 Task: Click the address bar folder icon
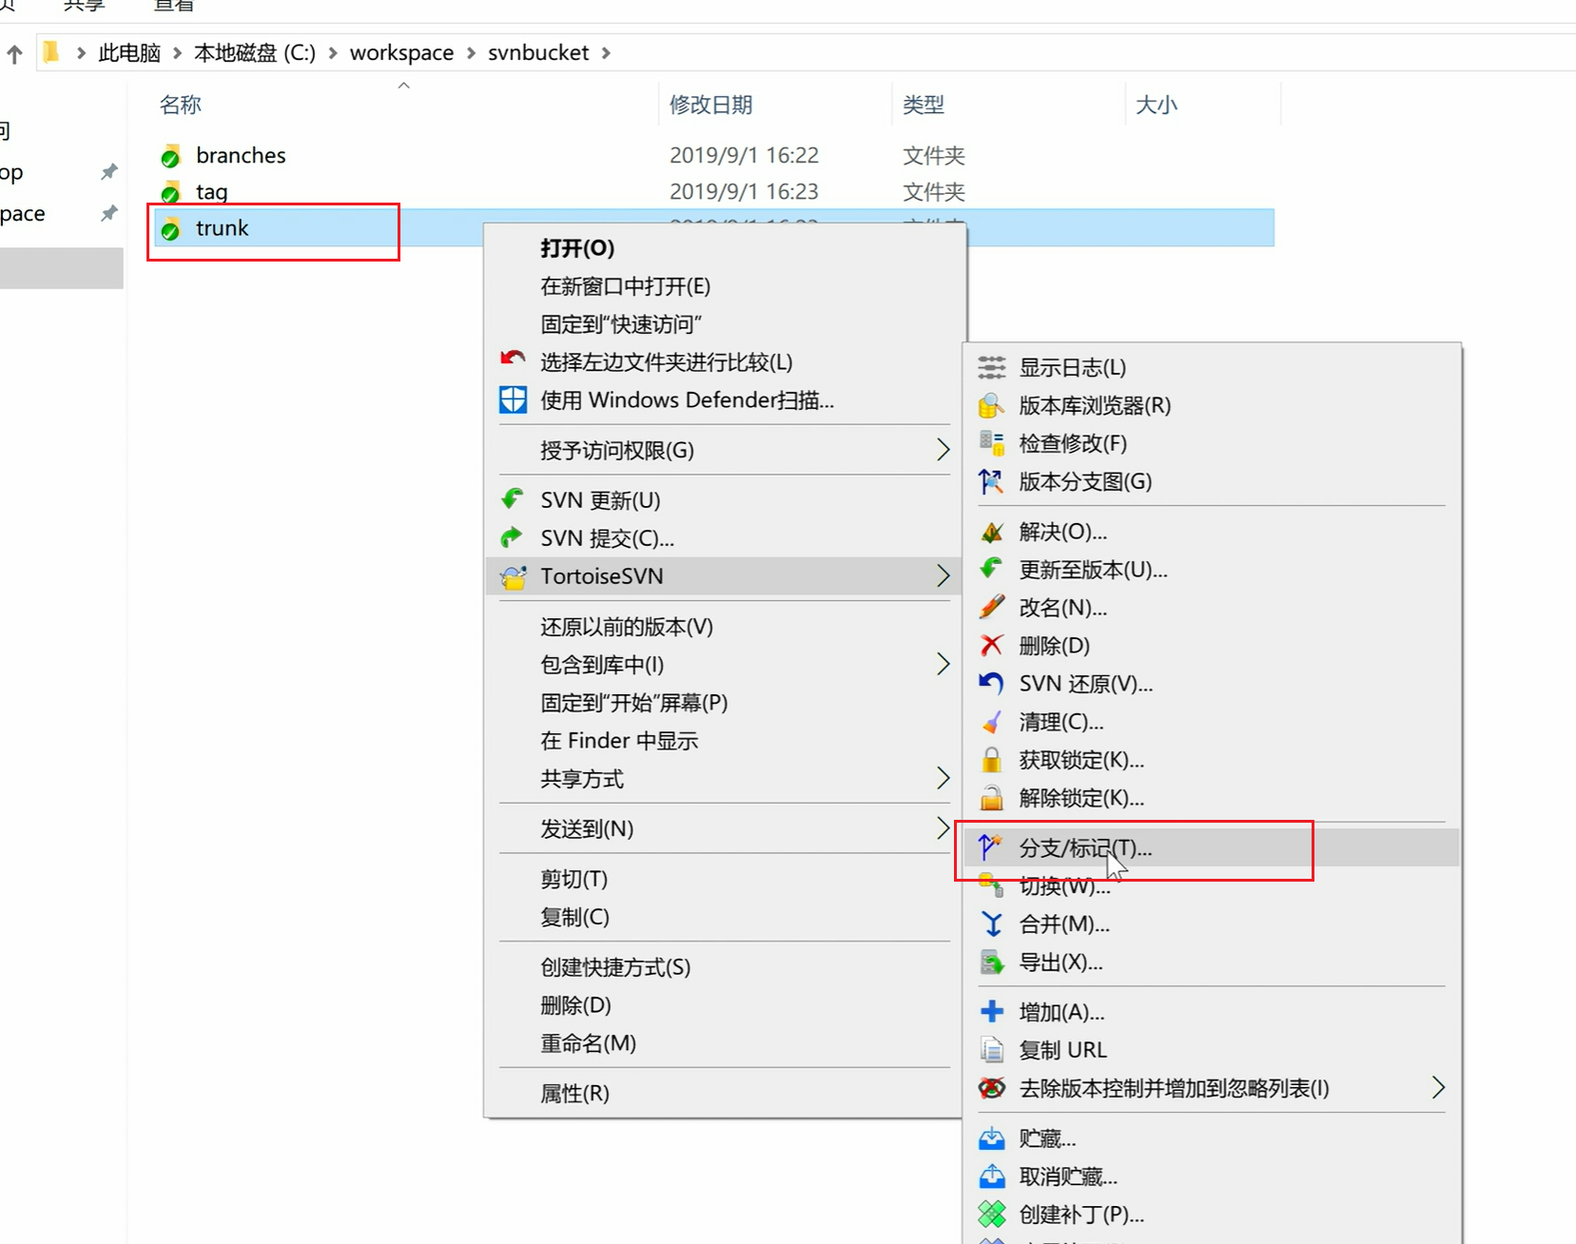coord(51,52)
